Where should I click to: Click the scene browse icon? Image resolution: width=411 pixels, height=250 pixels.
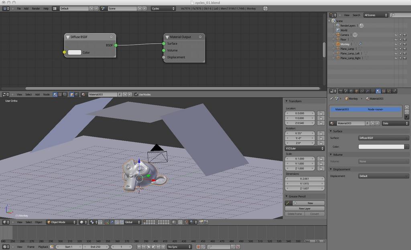(x=103, y=9)
